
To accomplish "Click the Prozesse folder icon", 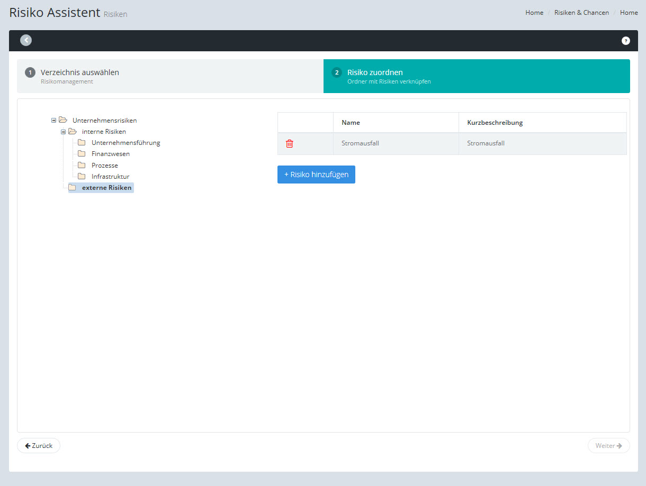I will click(82, 165).
